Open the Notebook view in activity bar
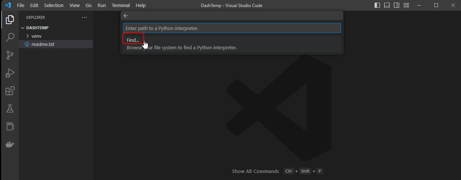 click(10, 126)
